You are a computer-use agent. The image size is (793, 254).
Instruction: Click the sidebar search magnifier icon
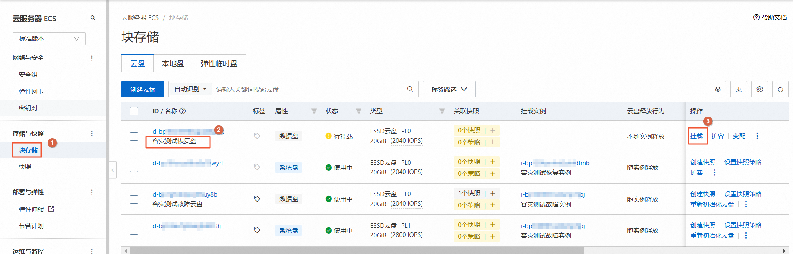pos(93,18)
